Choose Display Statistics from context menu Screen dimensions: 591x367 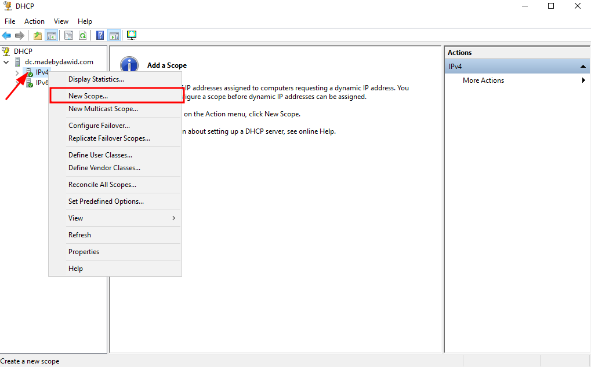coord(115,79)
